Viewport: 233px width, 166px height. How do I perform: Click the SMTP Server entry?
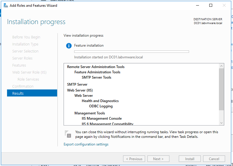tap(77, 84)
